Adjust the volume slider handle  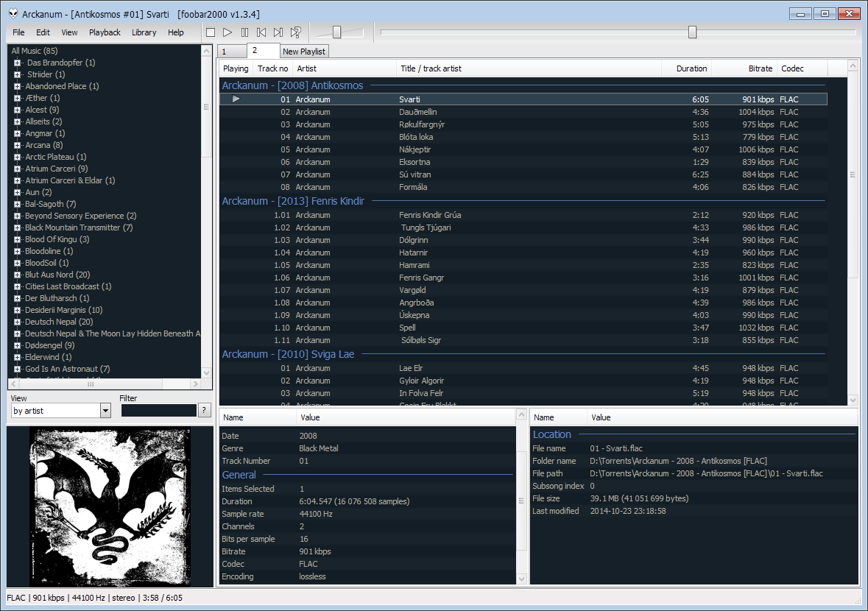coord(336,32)
